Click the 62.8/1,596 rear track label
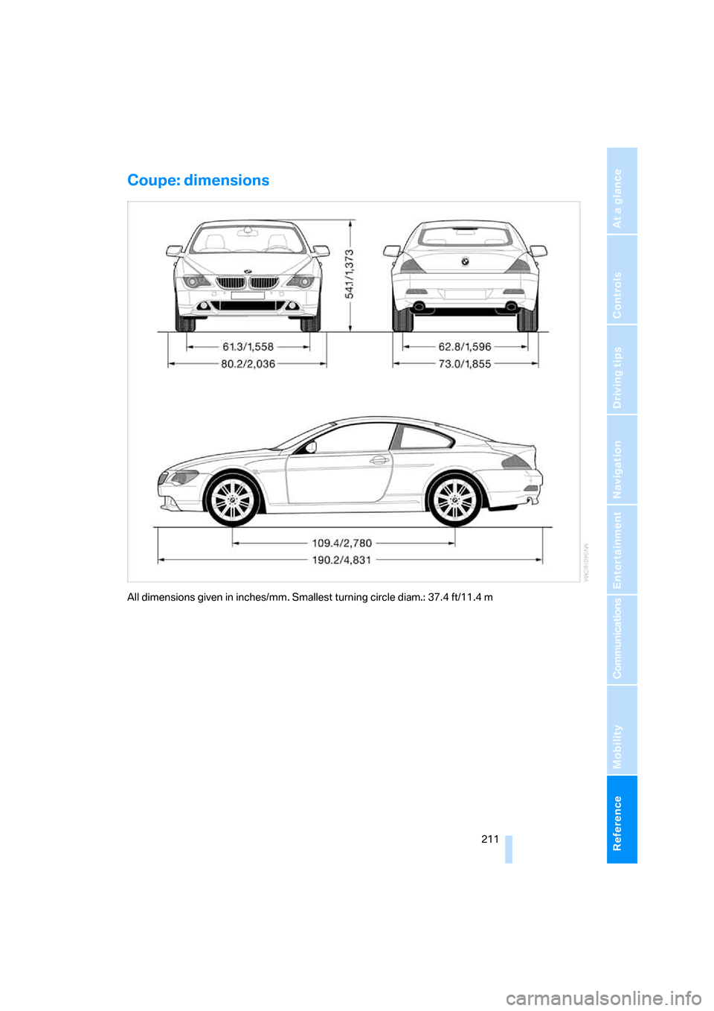 (x=465, y=346)
